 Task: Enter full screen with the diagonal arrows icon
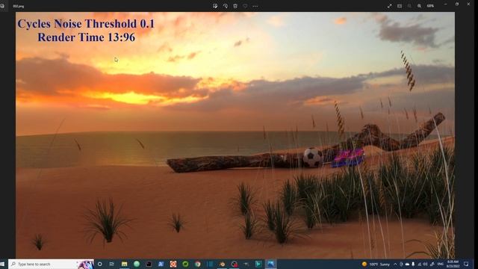click(390, 6)
